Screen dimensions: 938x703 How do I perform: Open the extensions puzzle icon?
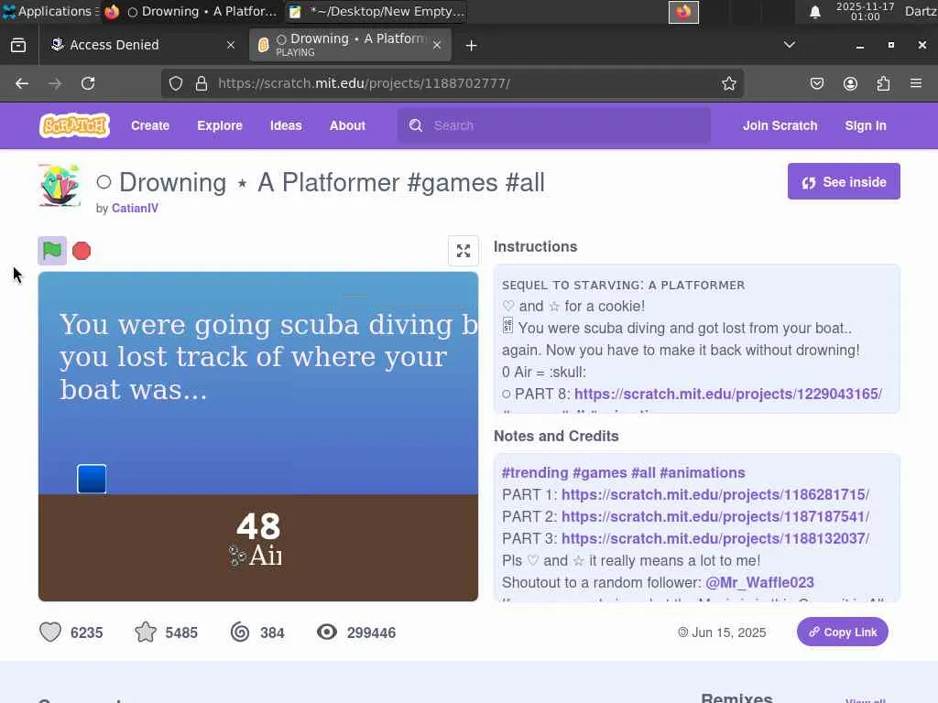pos(883,83)
